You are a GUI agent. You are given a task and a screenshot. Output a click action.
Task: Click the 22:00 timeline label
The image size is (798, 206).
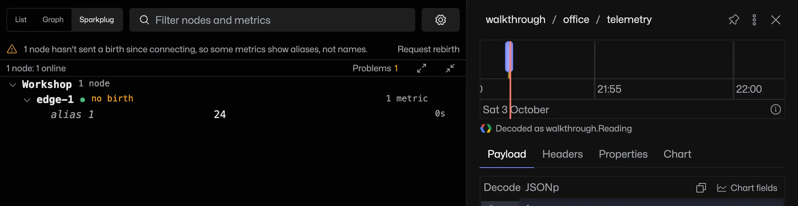click(x=749, y=89)
